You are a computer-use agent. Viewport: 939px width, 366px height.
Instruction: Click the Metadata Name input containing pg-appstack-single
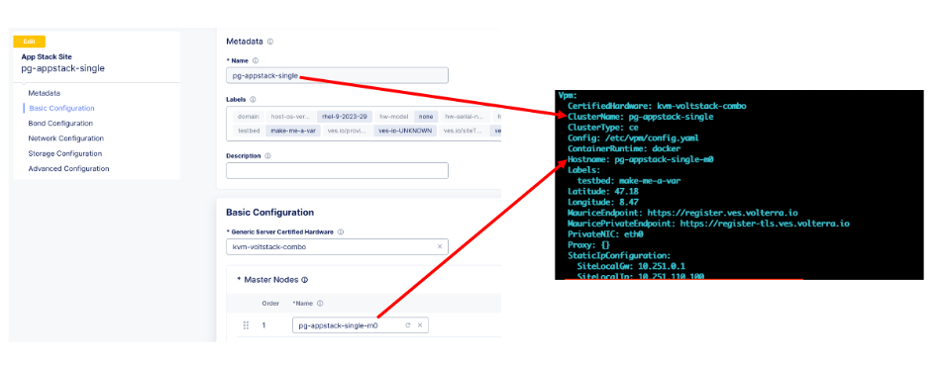[337, 76]
